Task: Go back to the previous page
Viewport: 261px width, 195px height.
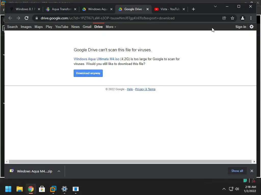Action: 10,18
